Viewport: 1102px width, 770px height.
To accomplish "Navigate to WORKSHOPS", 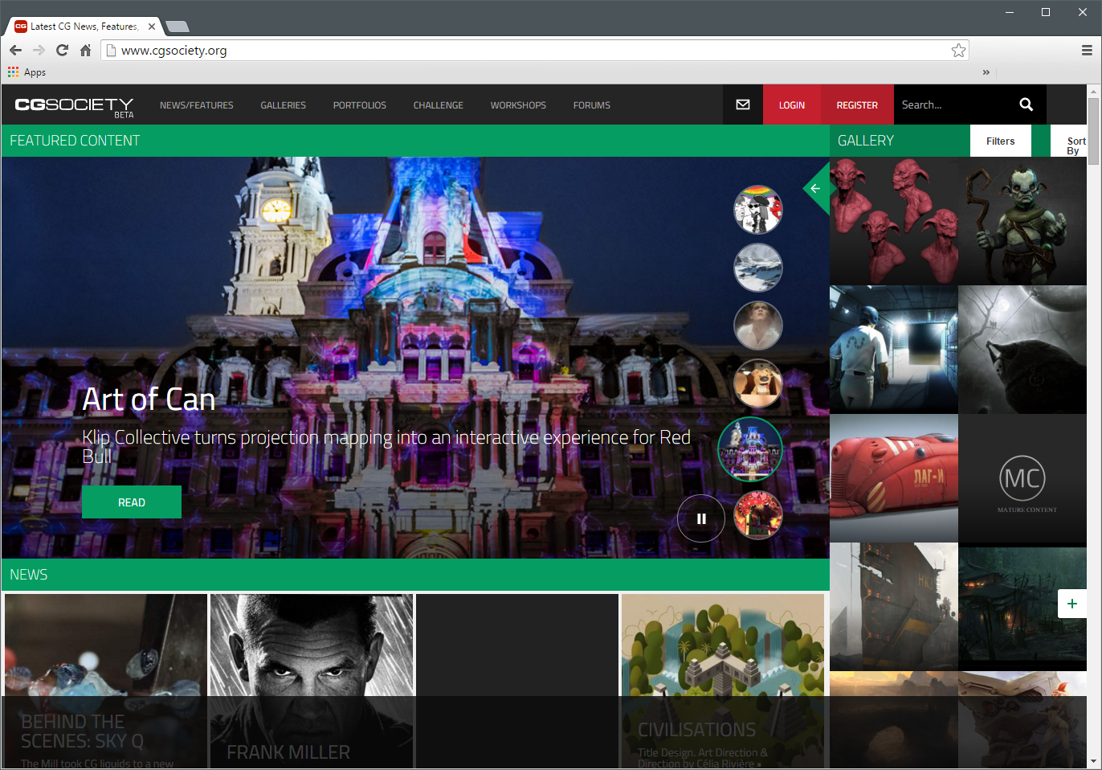I will (518, 105).
